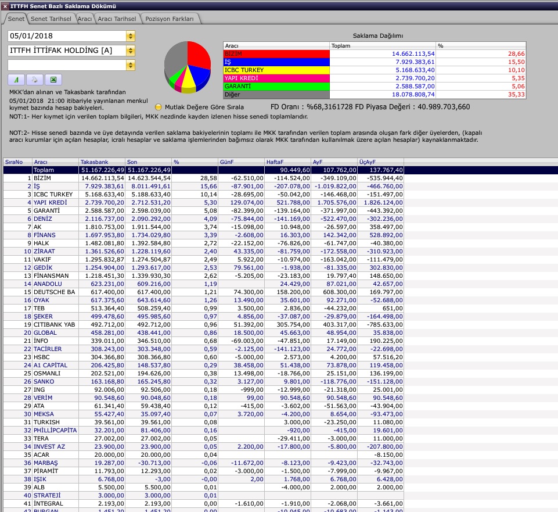Screen dimensions: 558x512
Task: Click Son value -30.713,00 for MARBAŞ
Action: click(x=154, y=463)
